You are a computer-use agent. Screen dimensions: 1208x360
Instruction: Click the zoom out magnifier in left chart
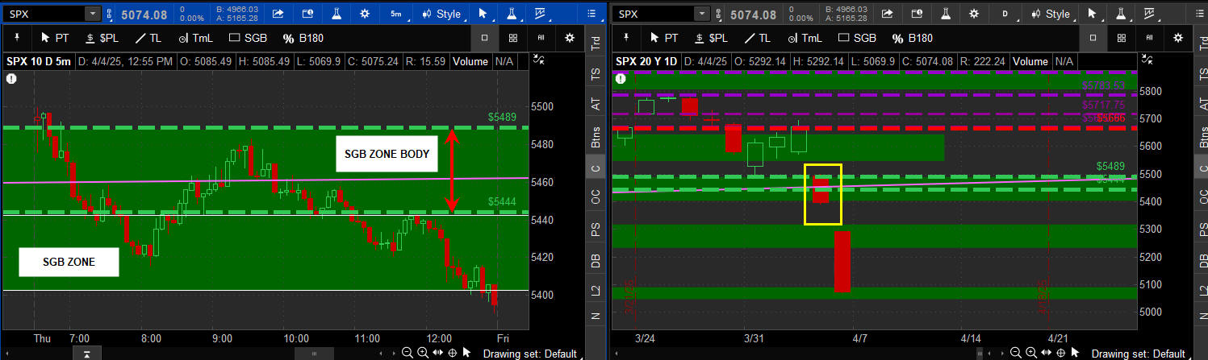coord(408,353)
